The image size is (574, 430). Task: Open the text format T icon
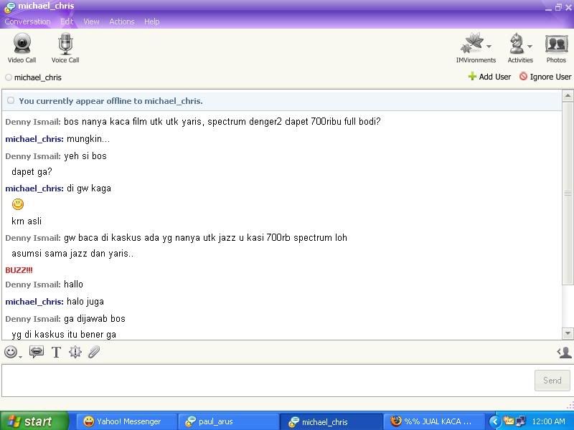(x=56, y=353)
